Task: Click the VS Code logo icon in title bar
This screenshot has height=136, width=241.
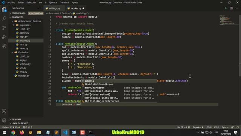Action: click(x=3, y=3)
